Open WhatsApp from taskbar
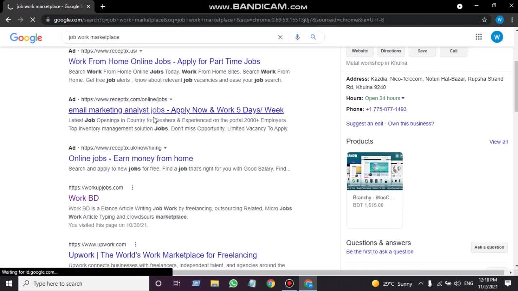The image size is (518, 291). coord(233,283)
